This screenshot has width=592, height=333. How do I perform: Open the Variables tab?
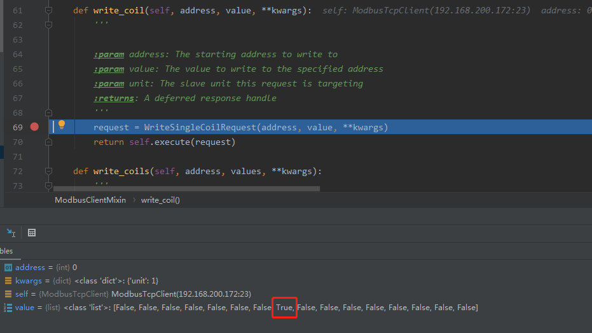pyautogui.click(x=6, y=251)
